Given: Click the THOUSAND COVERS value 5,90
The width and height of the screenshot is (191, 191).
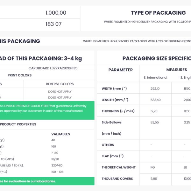Looking at the screenshot, I should 154,179.
